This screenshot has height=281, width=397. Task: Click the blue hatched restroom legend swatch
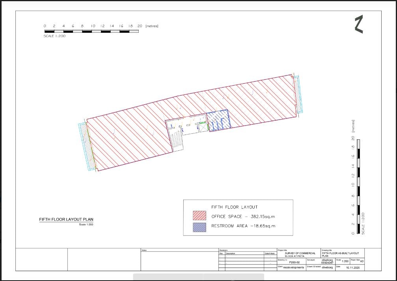point(199,227)
